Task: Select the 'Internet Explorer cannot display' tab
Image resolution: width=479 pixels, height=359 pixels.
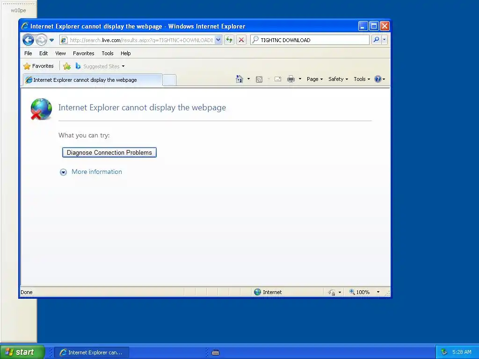Action: tap(93, 80)
